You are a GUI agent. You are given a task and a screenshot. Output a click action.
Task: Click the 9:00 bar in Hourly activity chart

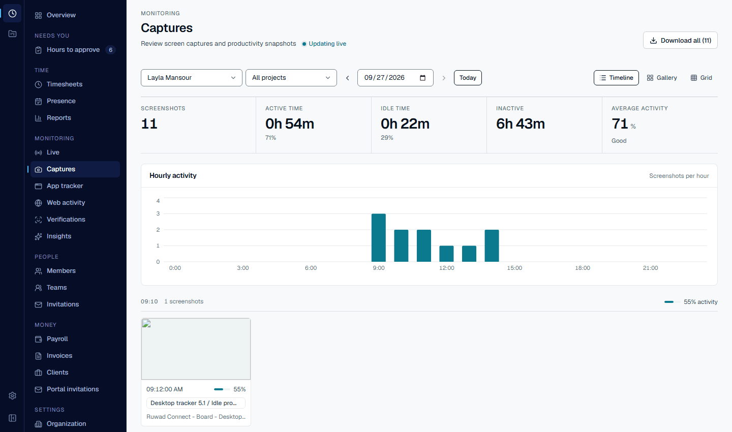(x=379, y=238)
